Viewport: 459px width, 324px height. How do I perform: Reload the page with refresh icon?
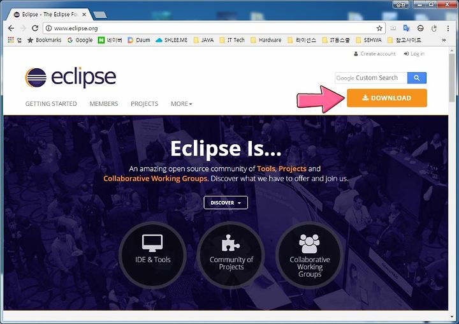[35, 28]
